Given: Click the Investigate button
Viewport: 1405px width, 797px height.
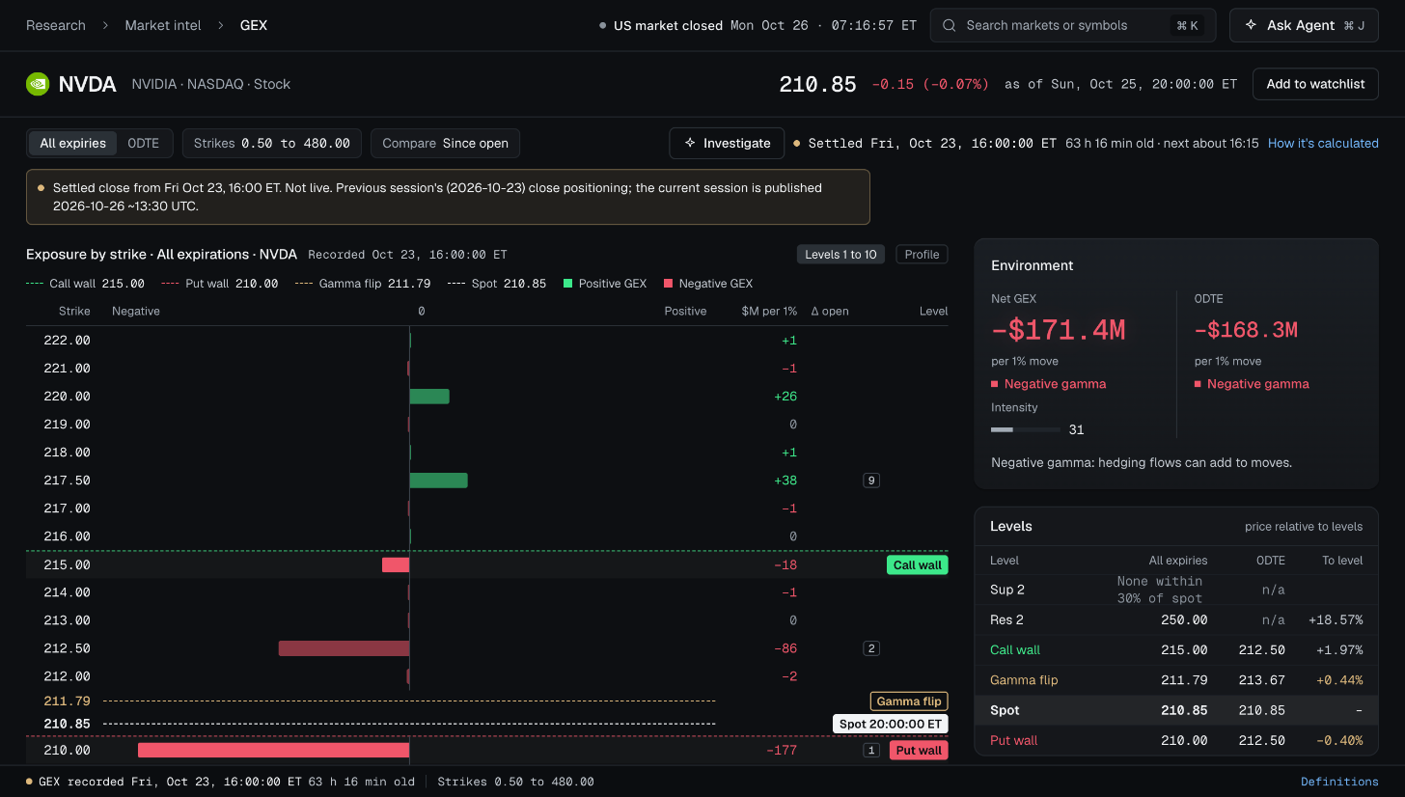Looking at the screenshot, I should pyautogui.click(x=728, y=143).
